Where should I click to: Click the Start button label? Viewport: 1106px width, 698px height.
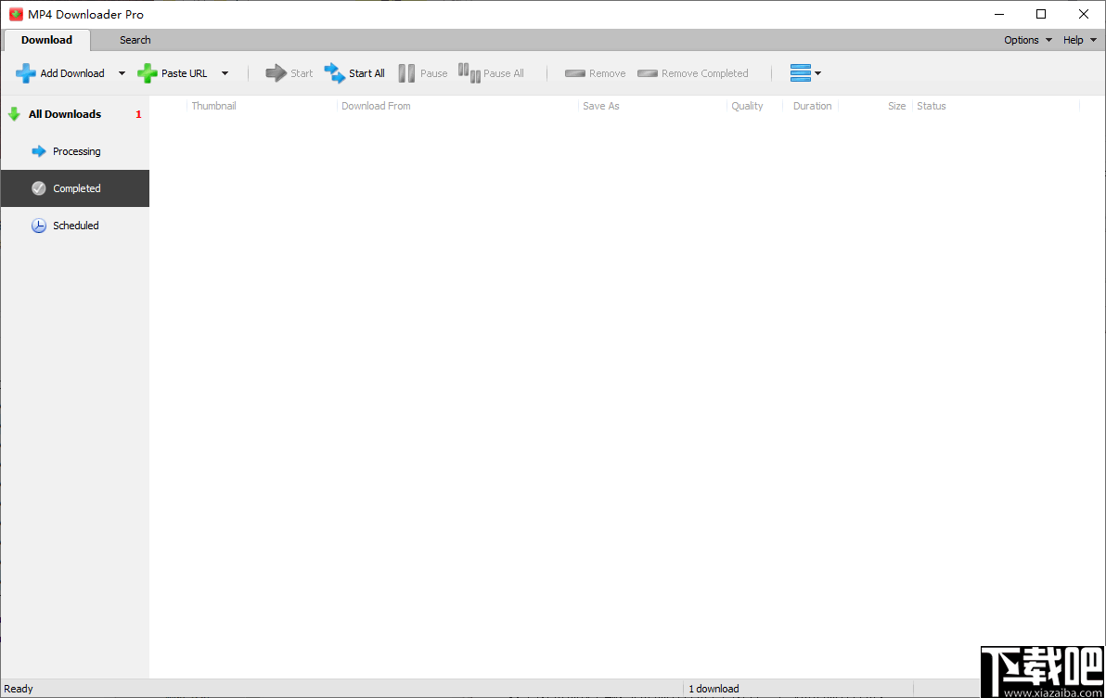pos(302,73)
